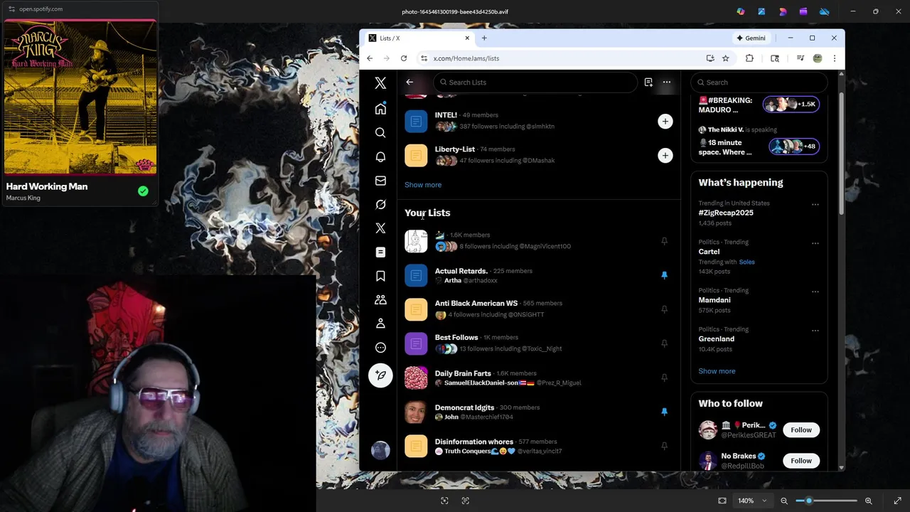
Task: Expand more discovered lists with Show more
Action: click(x=423, y=185)
